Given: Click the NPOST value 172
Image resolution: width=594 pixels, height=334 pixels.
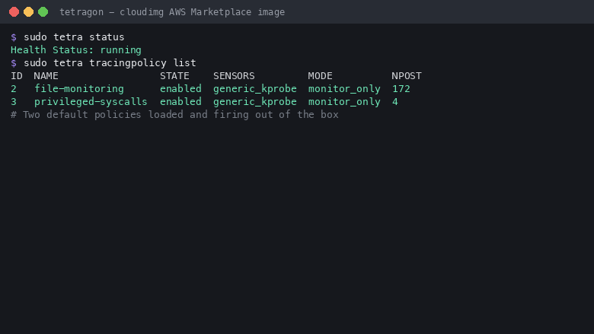Looking at the screenshot, I should click(x=401, y=89).
